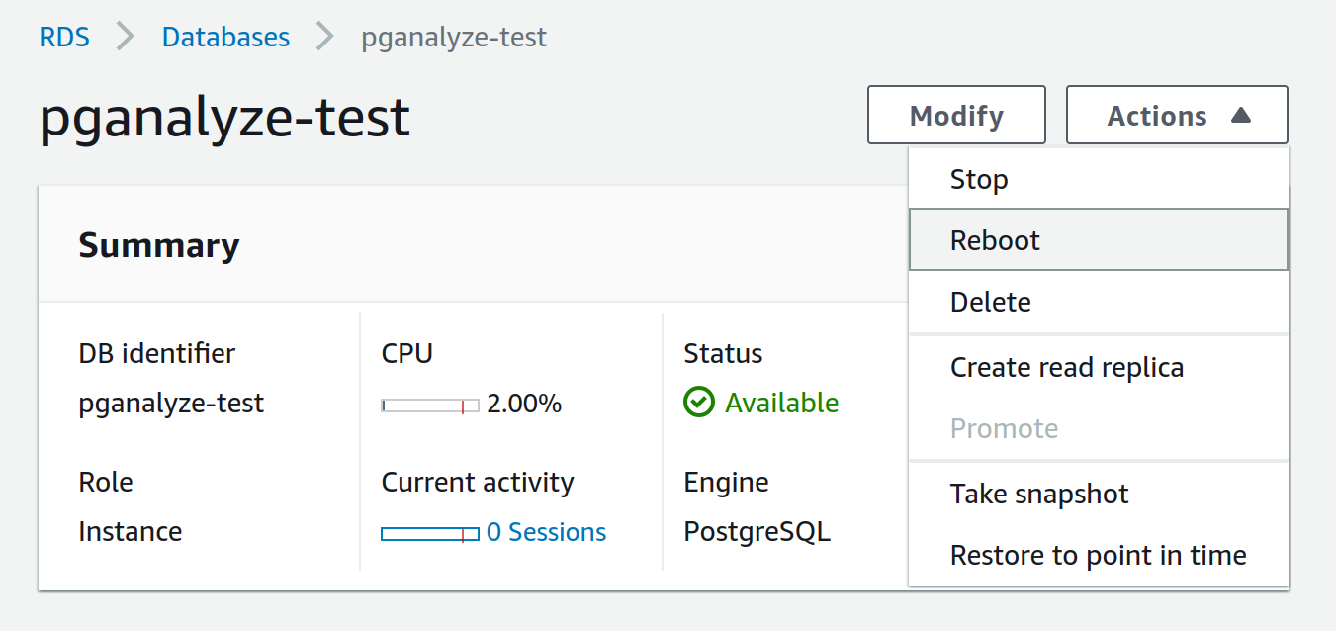This screenshot has width=1336, height=631.
Task: Choose Restore to point in time
Action: 1098,555
